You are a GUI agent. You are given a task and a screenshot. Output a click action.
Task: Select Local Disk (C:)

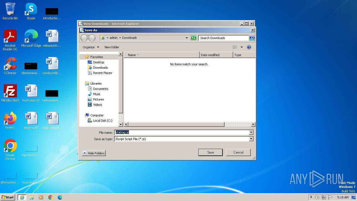[102, 121]
